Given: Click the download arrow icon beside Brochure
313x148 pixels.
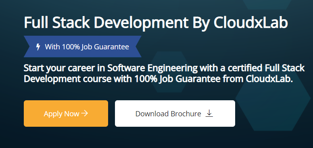Looking at the screenshot, I should pyautogui.click(x=209, y=113).
